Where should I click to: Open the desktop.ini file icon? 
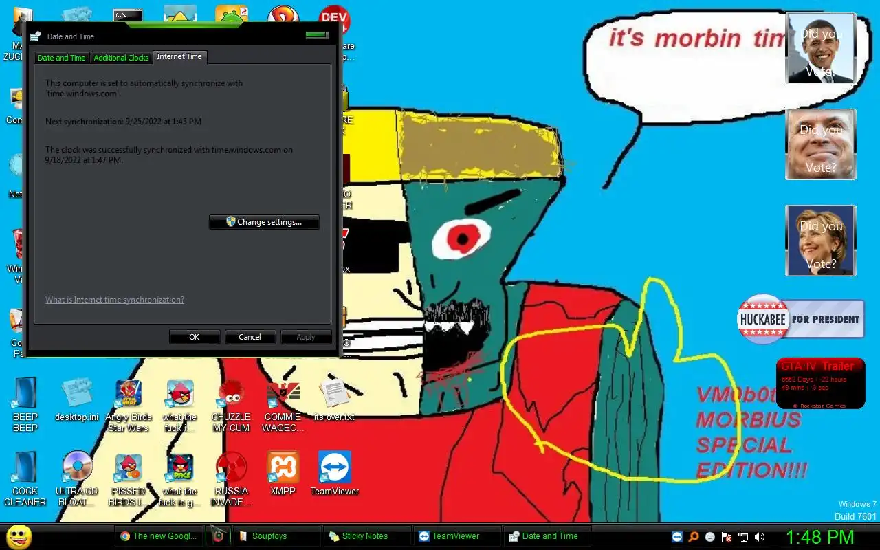[x=77, y=400]
